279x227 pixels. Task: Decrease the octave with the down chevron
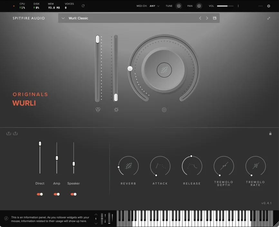[96, 223]
